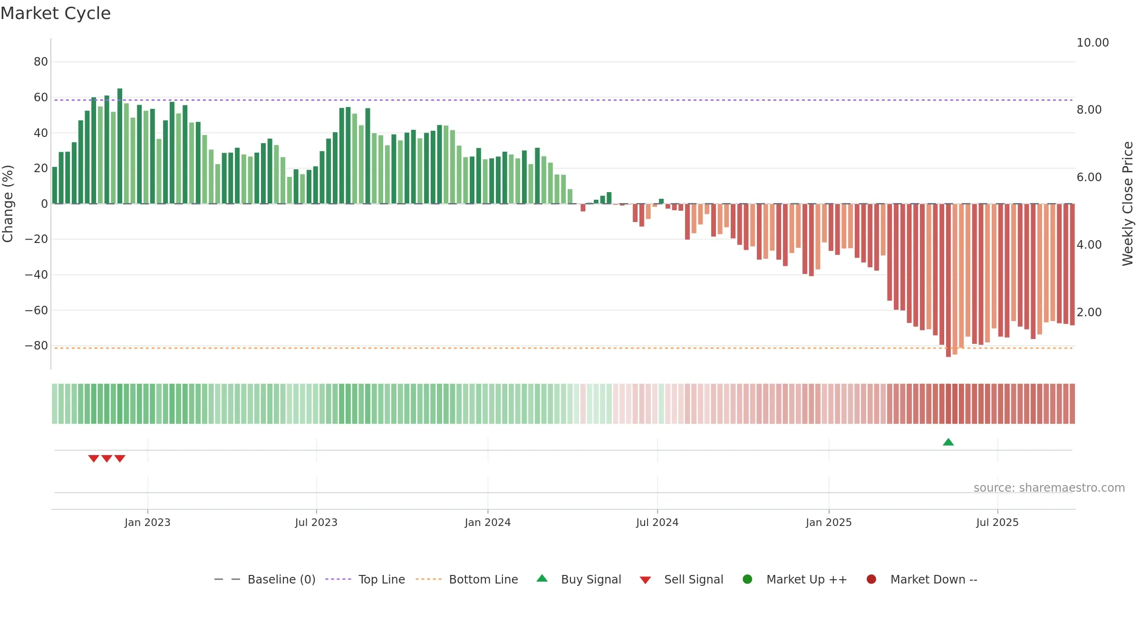Image resolution: width=1141 pixels, height=642 pixels.
Task: Click the purple dotted Top Line
Action: [x=563, y=100]
